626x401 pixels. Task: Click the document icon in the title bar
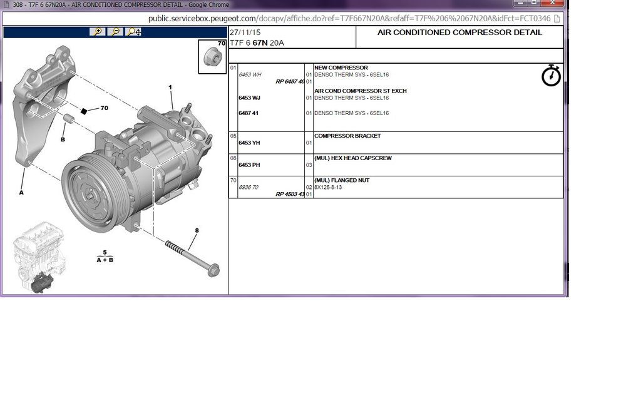click(6, 5)
